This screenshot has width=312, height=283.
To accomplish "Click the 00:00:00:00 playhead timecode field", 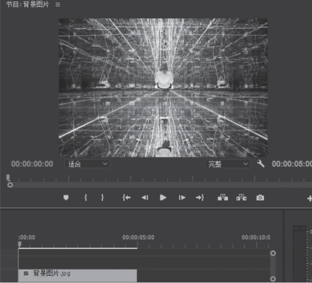I will coord(32,164).
